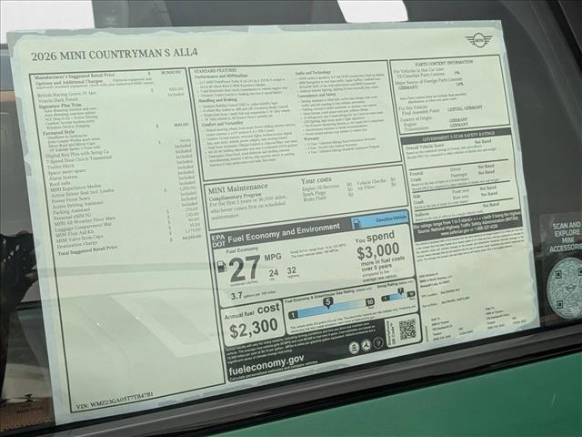Click the QR code in fuel economy box
The width and height of the screenshot is (582, 437).
click(x=406, y=329)
